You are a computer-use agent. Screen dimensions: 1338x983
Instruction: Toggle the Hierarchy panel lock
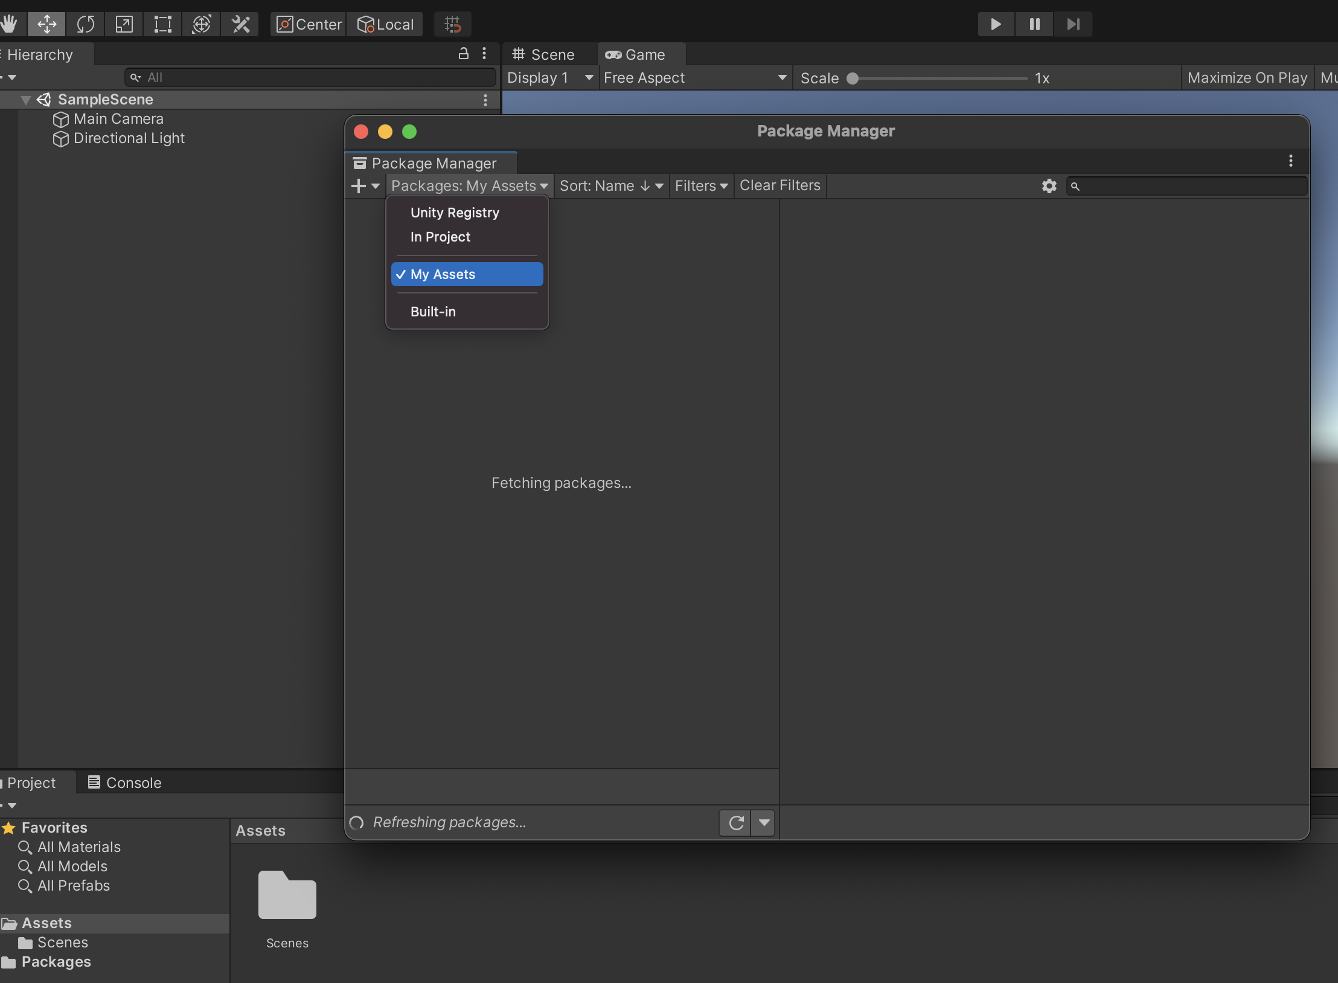(463, 54)
